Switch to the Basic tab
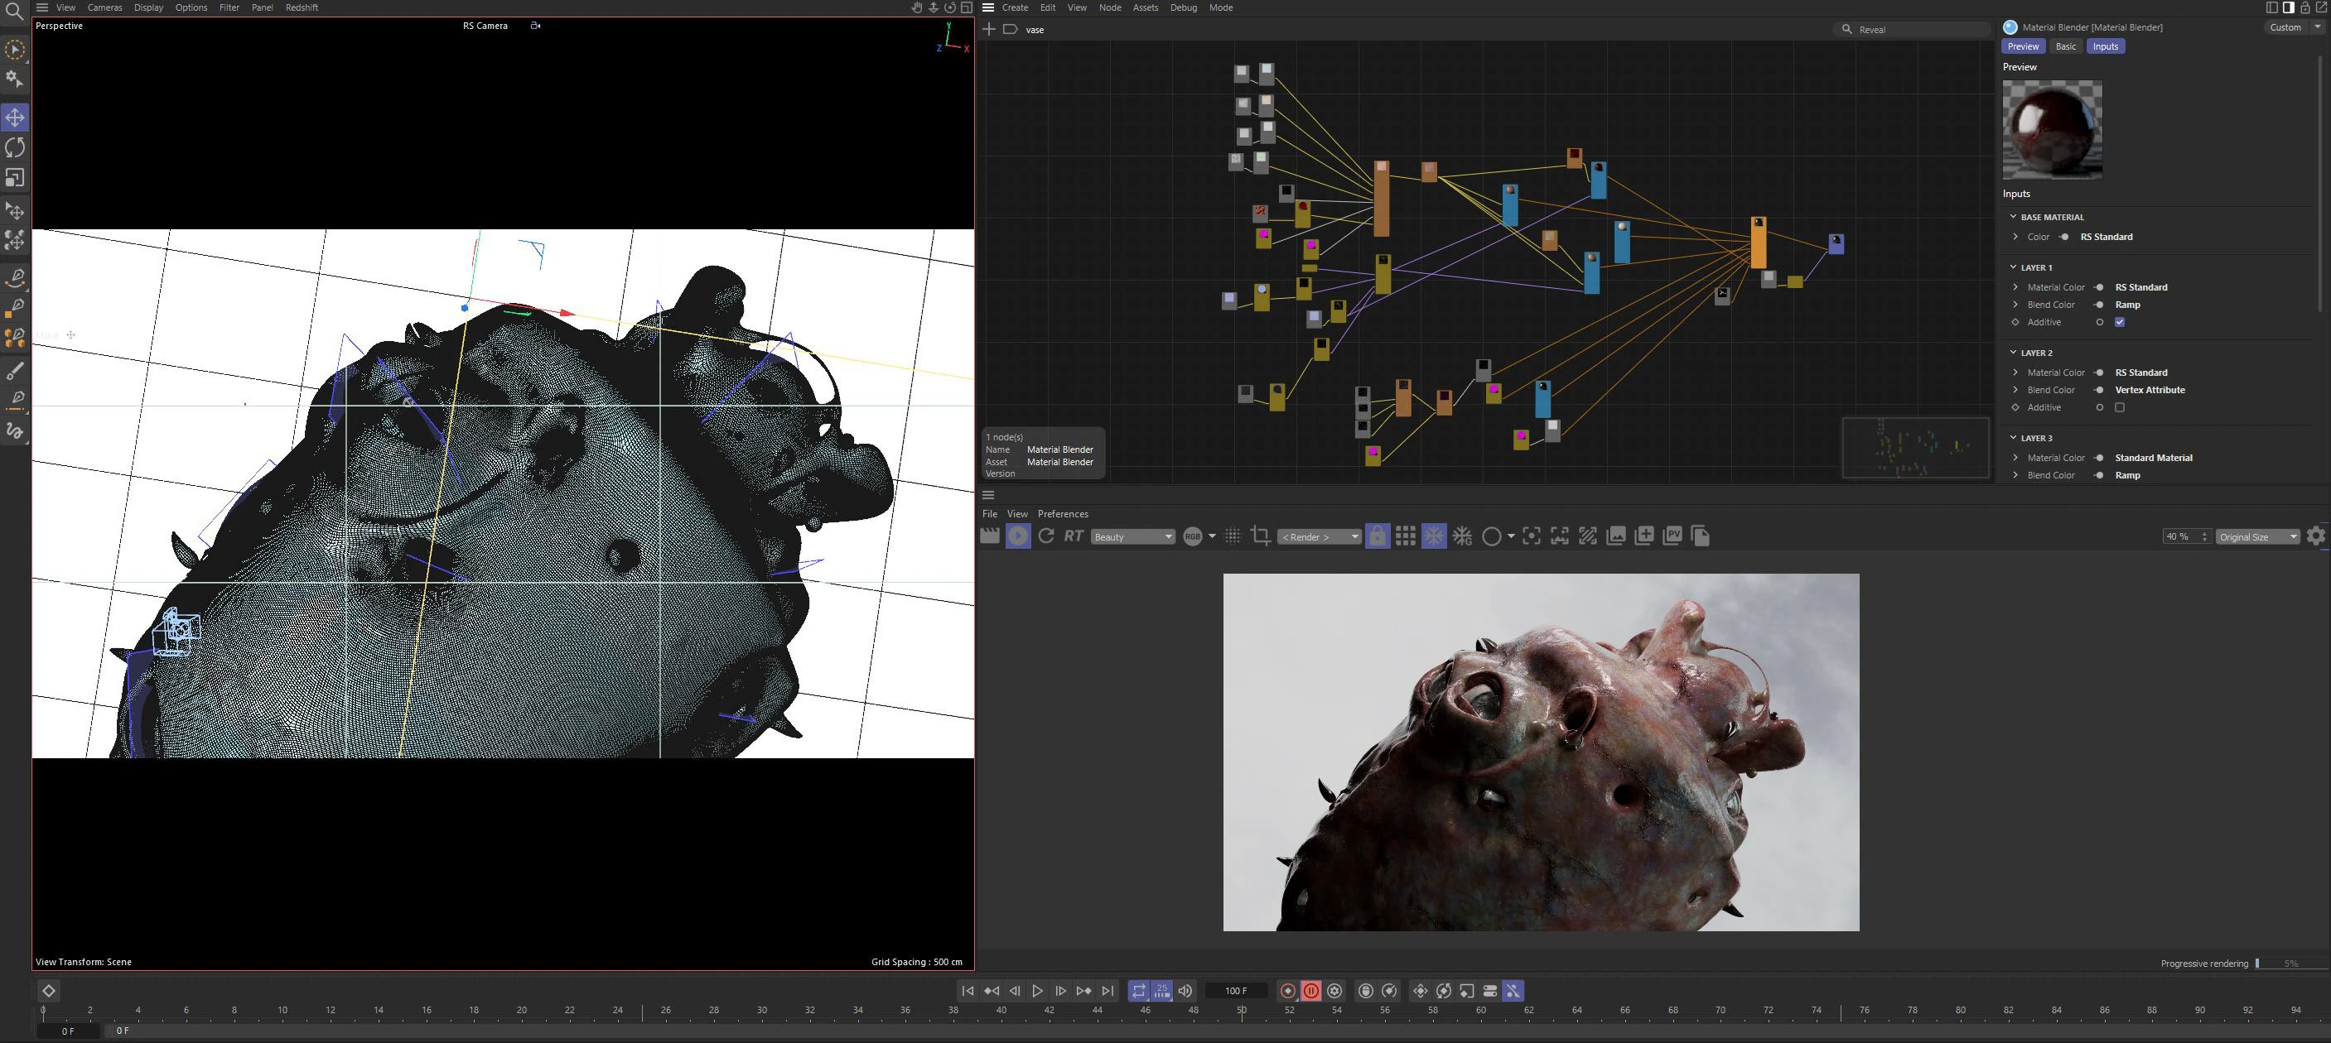 pyautogui.click(x=2065, y=46)
